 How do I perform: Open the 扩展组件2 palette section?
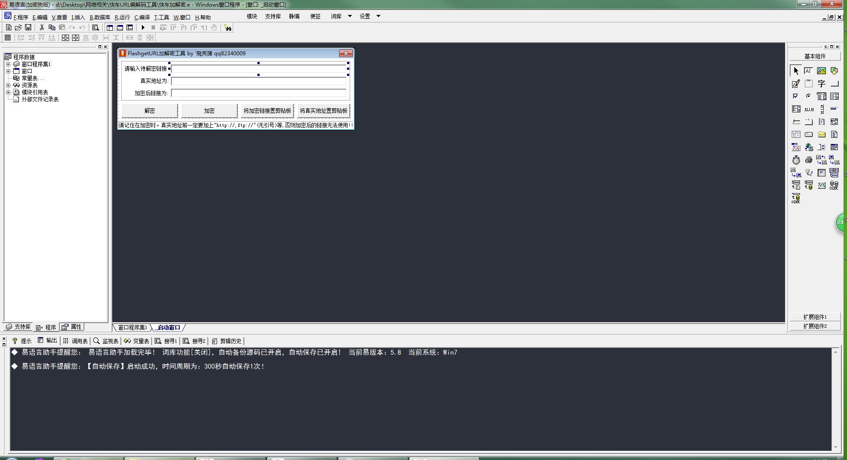pyautogui.click(x=815, y=326)
